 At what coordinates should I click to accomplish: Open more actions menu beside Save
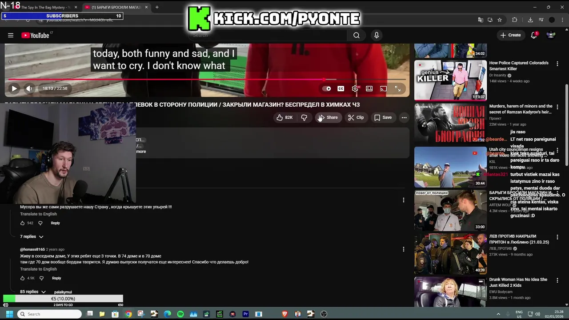tap(404, 117)
